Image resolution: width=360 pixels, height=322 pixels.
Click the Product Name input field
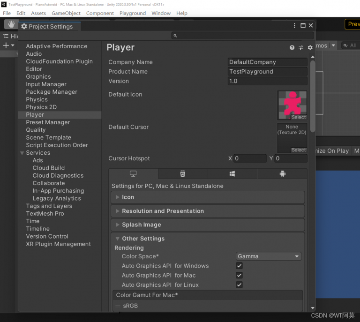(267, 72)
